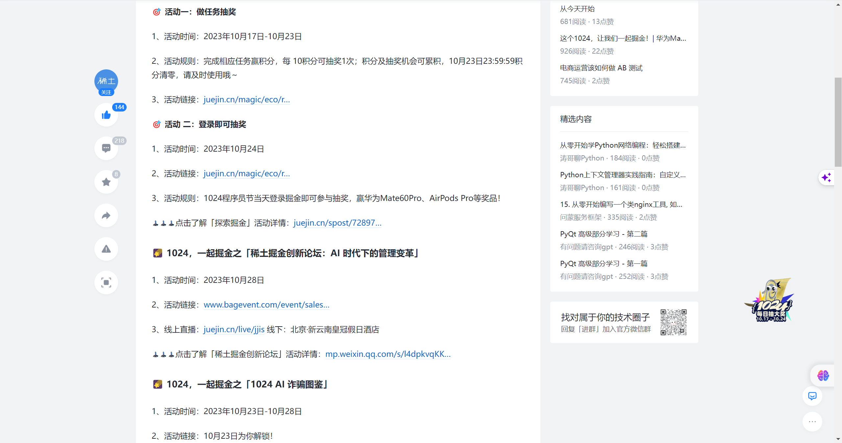Toggle the star collect button
842x443 pixels.
[x=106, y=182]
